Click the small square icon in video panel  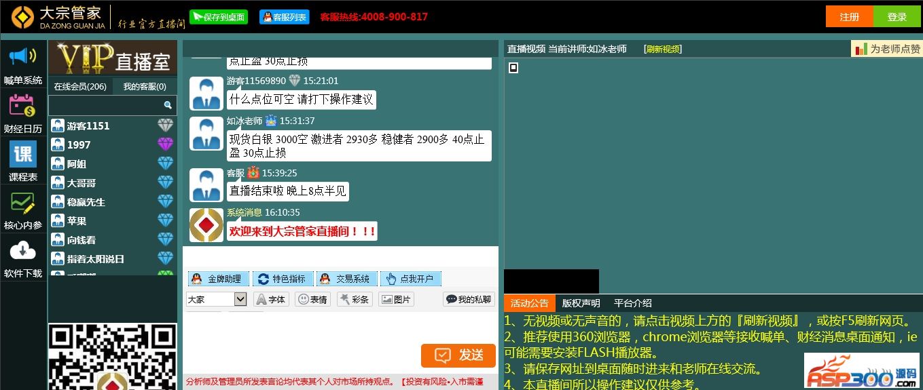513,67
